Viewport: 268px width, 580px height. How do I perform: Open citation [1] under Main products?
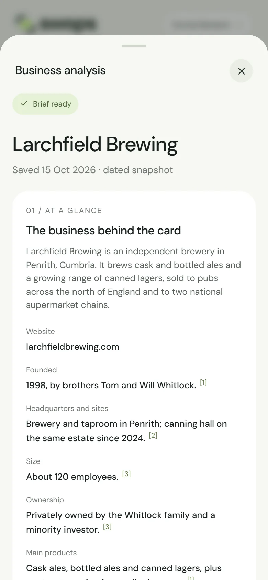pyautogui.click(x=190, y=578)
